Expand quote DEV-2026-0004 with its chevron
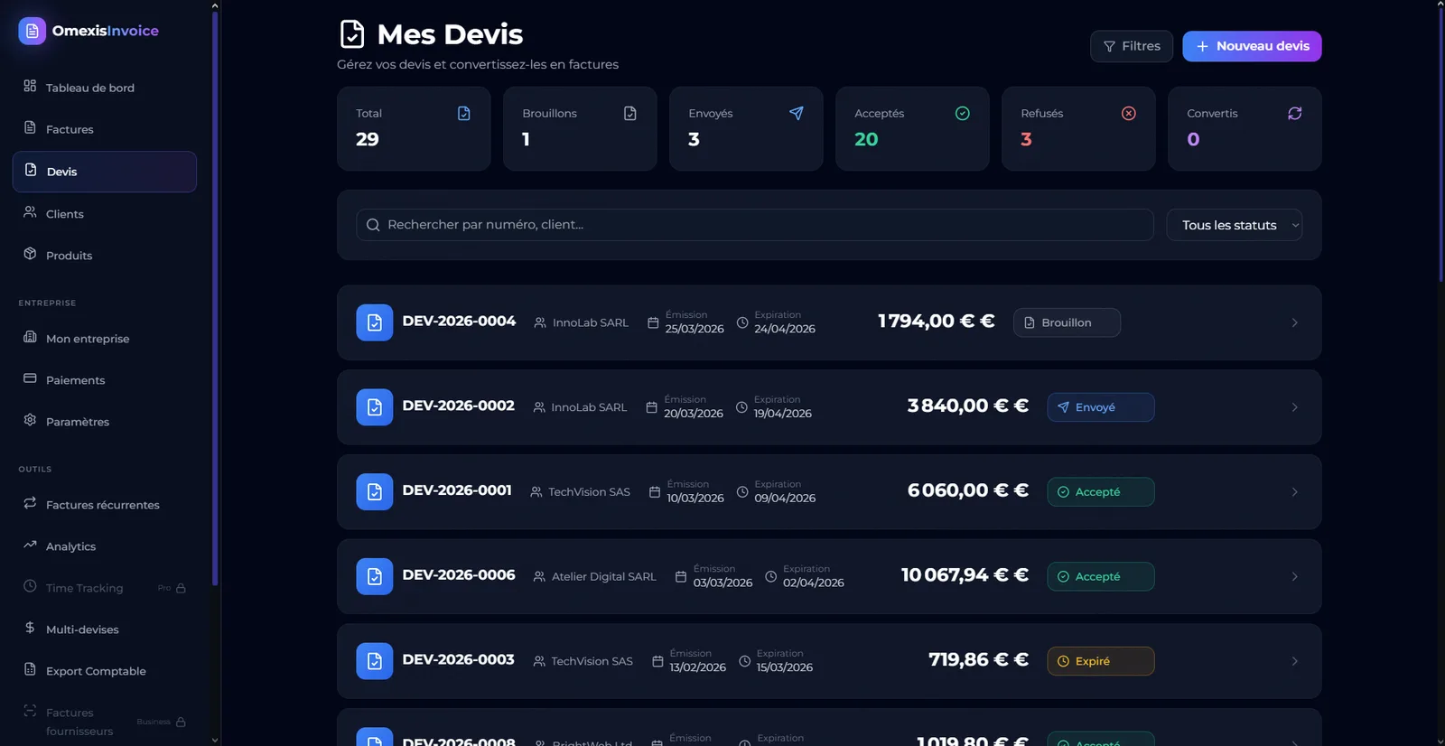Screen dimensions: 1445x746 tap(1294, 322)
